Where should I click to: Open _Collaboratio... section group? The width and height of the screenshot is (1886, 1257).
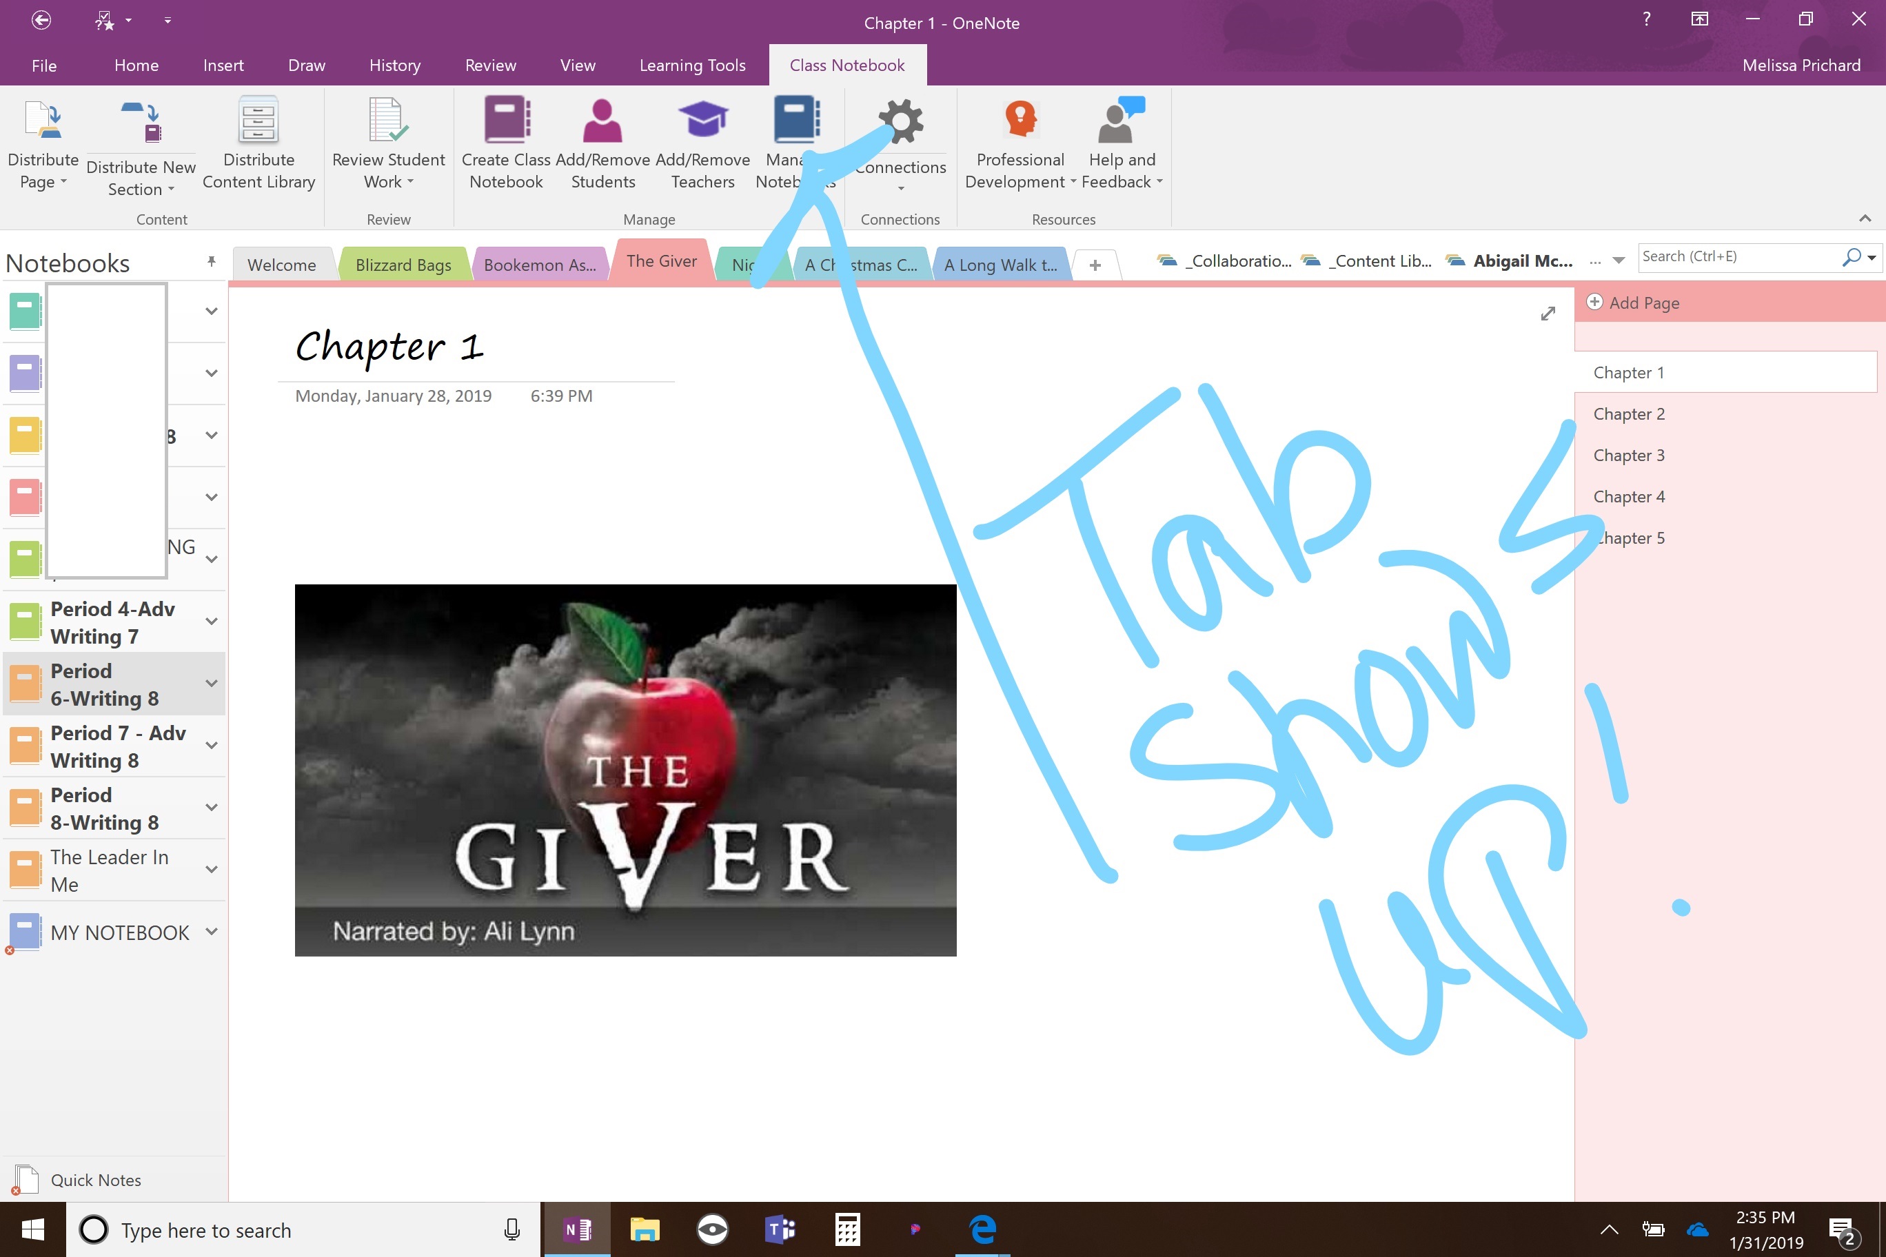coord(1224,260)
